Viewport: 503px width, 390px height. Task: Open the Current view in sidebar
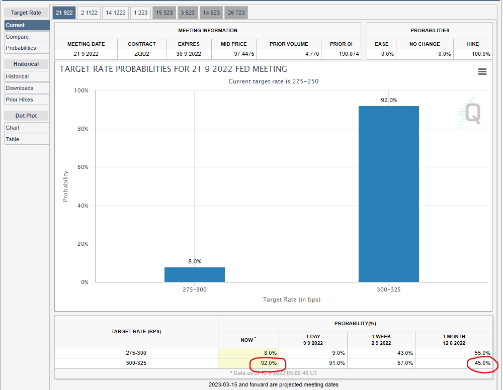pyautogui.click(x=27, y=25)
